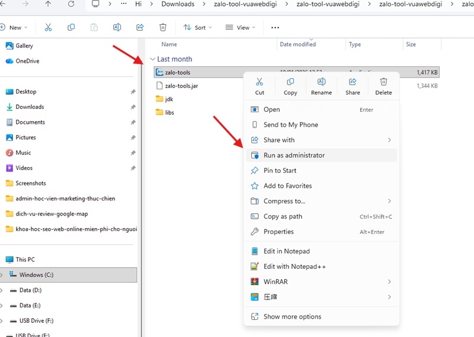This screenshot has width=474, height=337.
Task: Click Rename in the context menu
Action: (321, 86)
